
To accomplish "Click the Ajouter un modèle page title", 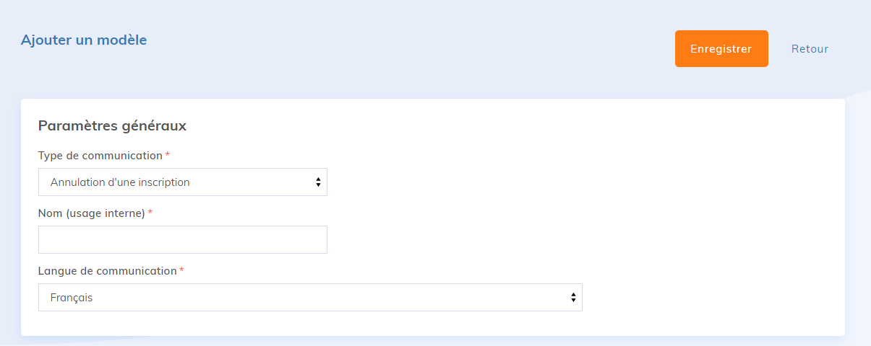I will pyautogui.click(x=84, y=40).
